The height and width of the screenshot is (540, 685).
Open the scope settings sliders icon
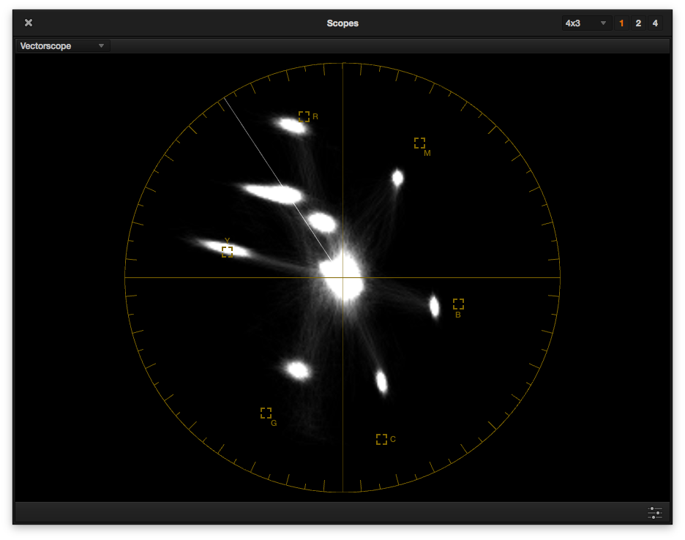654,513
